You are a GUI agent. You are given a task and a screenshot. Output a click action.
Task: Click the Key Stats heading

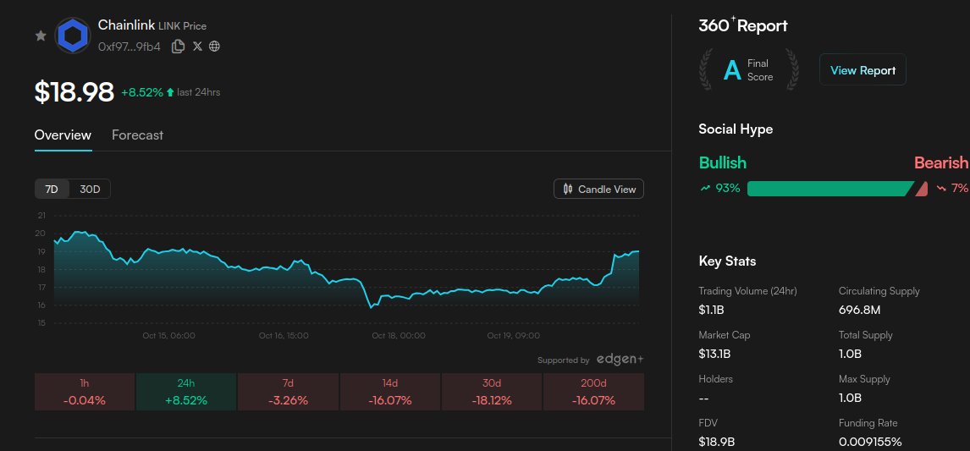(x=728, y=261)
